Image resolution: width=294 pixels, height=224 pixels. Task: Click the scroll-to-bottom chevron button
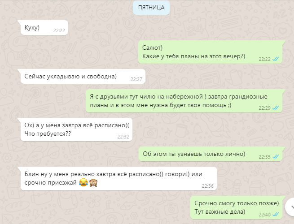point(290,207)
